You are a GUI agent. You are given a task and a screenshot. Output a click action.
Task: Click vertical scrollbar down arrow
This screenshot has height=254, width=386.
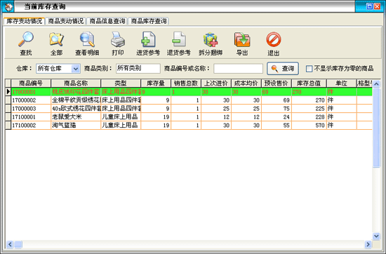[x=376, y=236]
